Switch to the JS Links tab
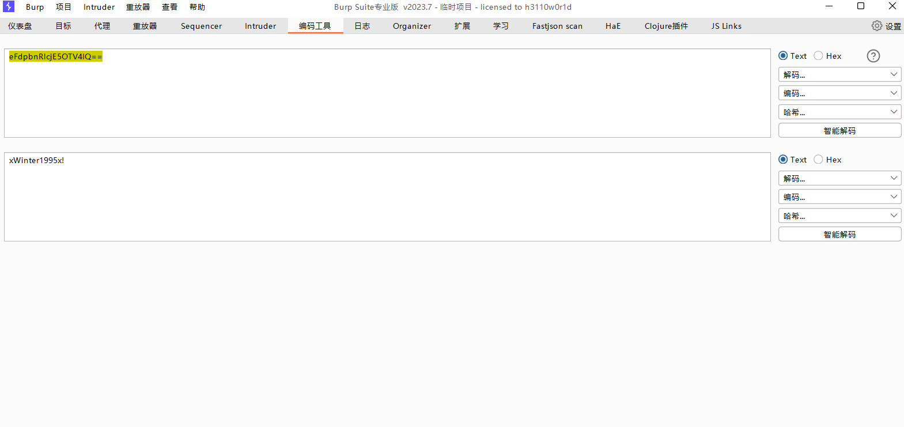The height and width of the screenshot is (427, 904). (x=726, y=26)
